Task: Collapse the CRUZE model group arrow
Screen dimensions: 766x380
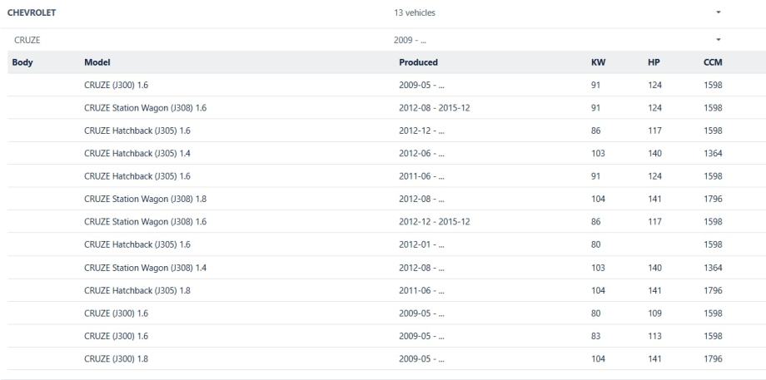Action: [x=718, y=40]
